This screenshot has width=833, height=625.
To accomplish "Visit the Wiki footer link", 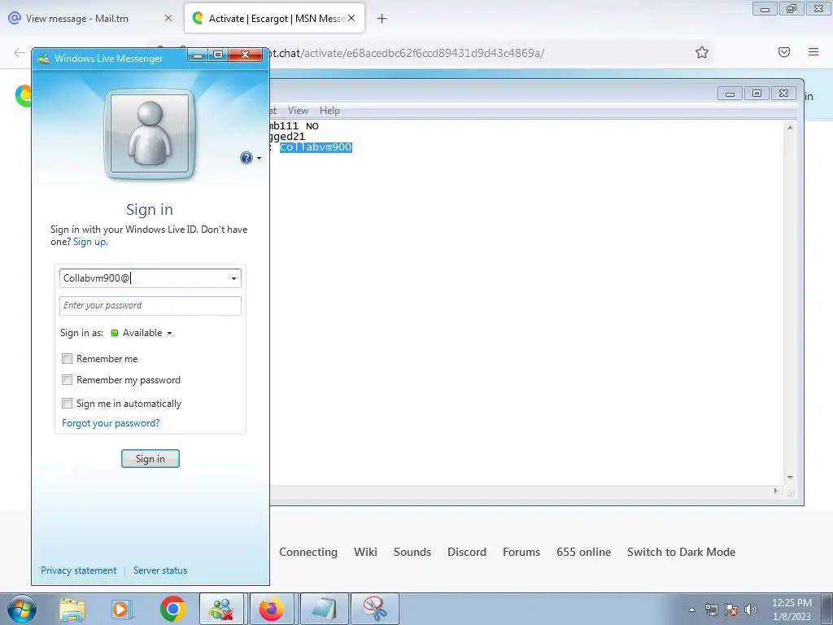I will coord(365,552).
